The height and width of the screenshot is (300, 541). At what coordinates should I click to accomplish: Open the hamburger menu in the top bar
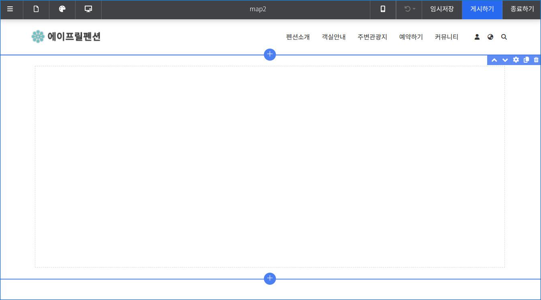(x=10, y=9)
